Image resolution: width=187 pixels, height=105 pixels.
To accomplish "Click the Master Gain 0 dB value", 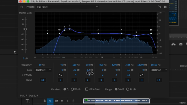I will pos(25,58).
